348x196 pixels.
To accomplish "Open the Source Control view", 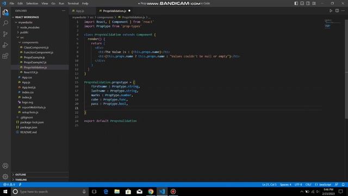I will click(5, 34).
